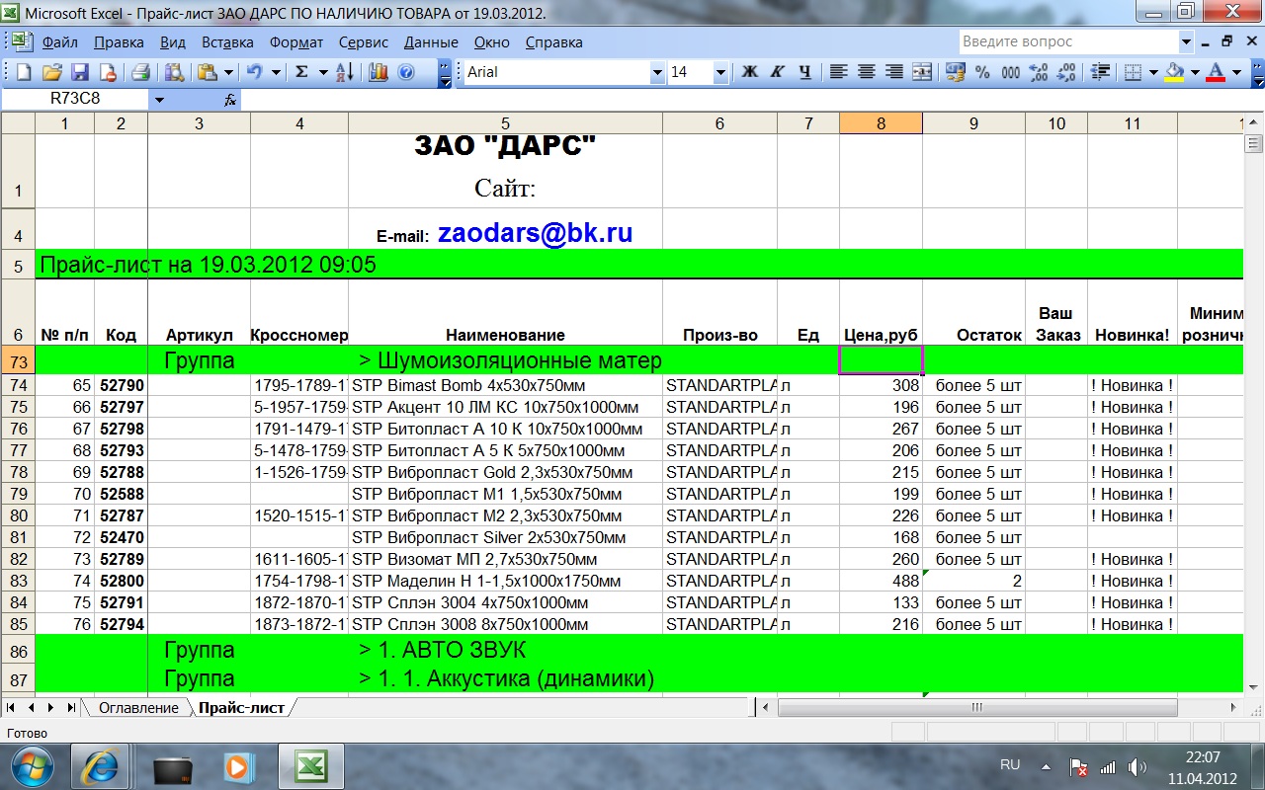Toggle bold (Ж) formatting

(749, 72)
